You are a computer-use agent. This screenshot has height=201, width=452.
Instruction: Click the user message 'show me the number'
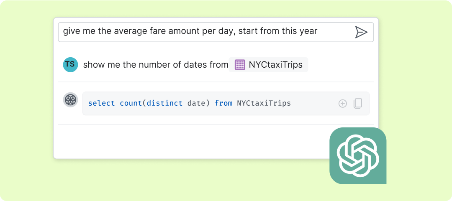pos(126,65)
